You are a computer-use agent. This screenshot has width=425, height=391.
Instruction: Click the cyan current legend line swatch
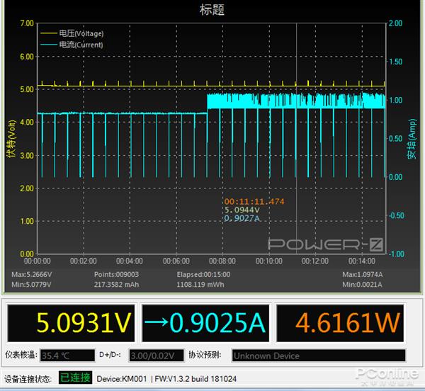(x=49, y=45)
